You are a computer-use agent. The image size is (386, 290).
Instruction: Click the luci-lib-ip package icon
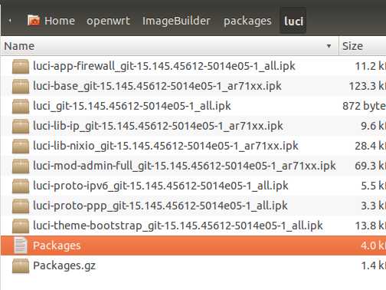click(x=21, y=126)
